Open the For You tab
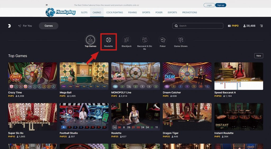 (x=25, y=26)
